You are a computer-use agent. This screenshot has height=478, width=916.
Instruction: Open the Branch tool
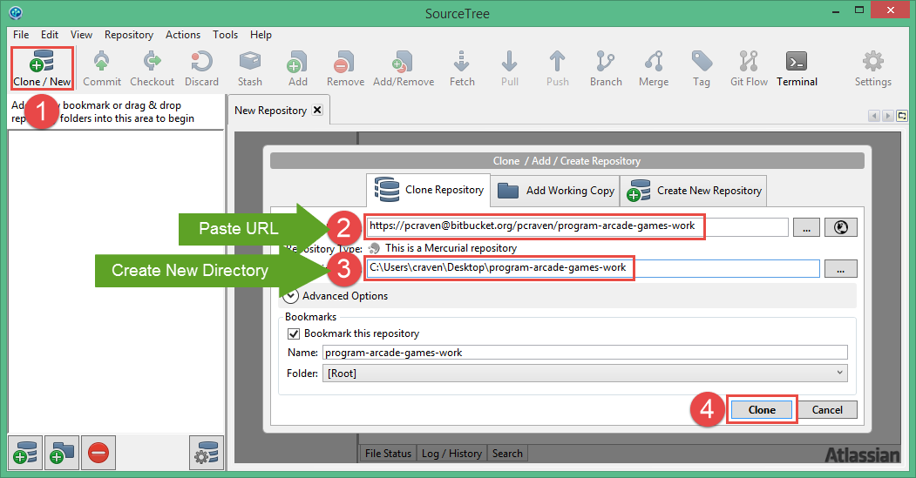coord(606,68)
